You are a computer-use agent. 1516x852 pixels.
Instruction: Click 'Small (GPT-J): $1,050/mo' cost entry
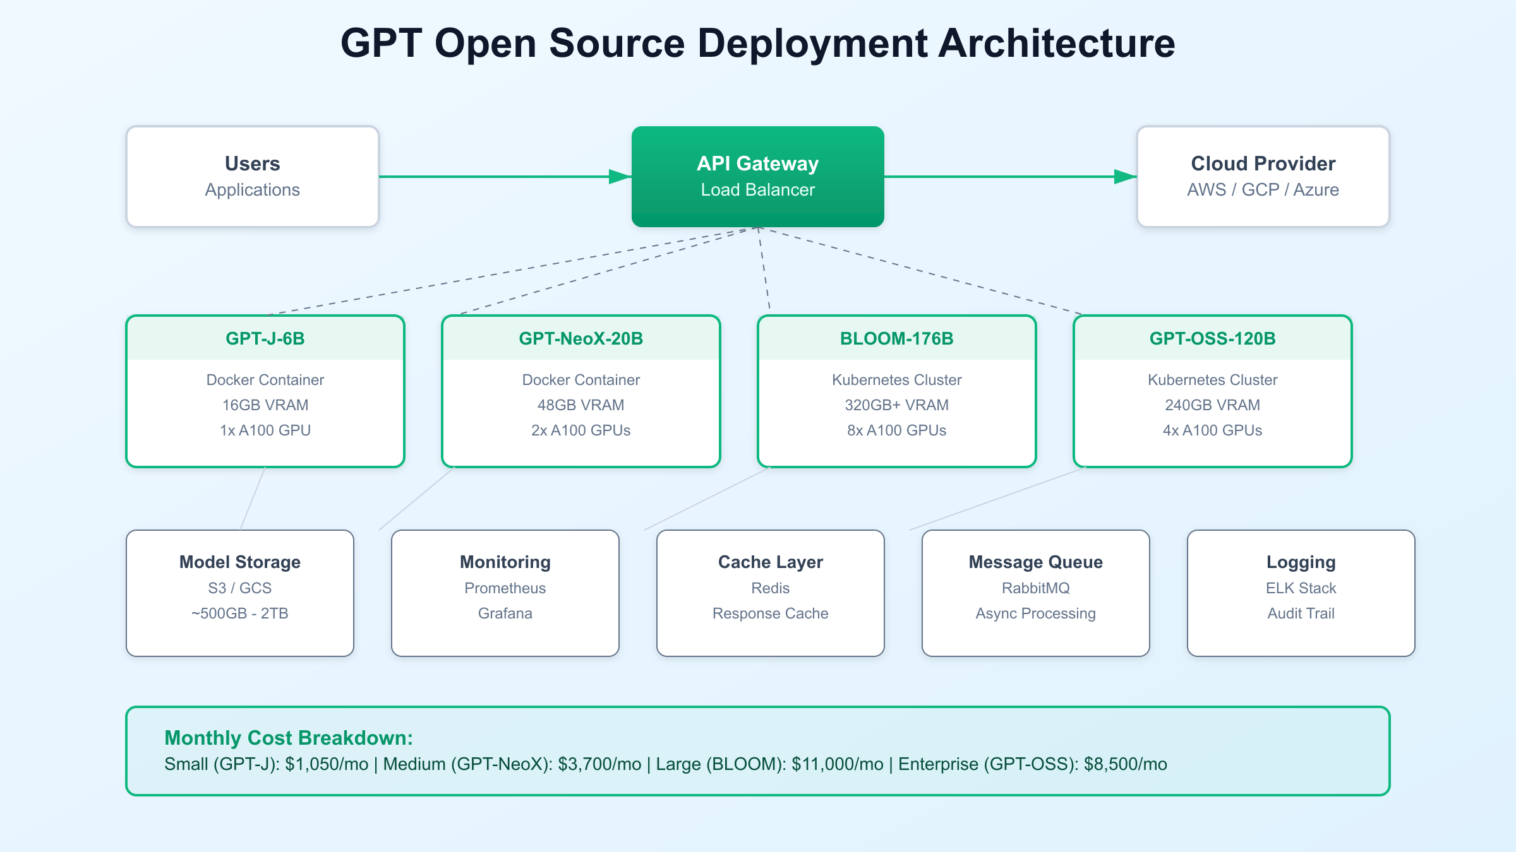(x=267, y=764)
